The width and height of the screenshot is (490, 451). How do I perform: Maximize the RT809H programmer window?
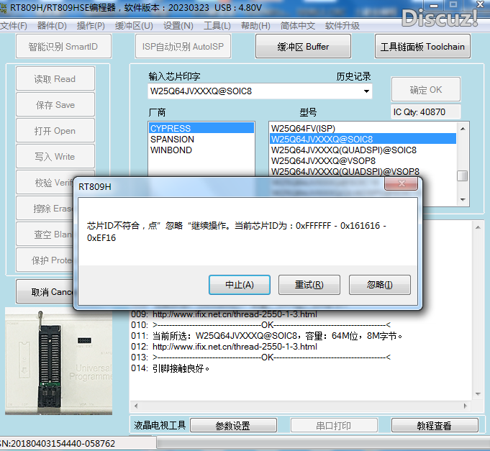[453, 4]
